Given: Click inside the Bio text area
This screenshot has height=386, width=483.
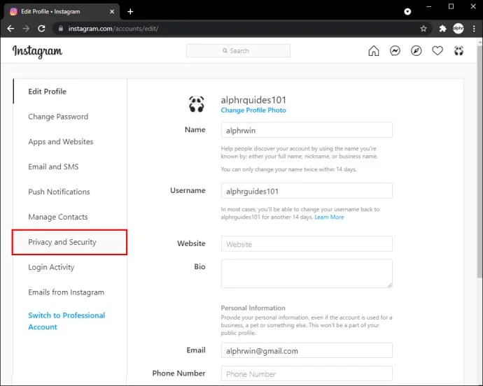Looking at the screenshot, I should pyautogui.click(x=307, y=273).
